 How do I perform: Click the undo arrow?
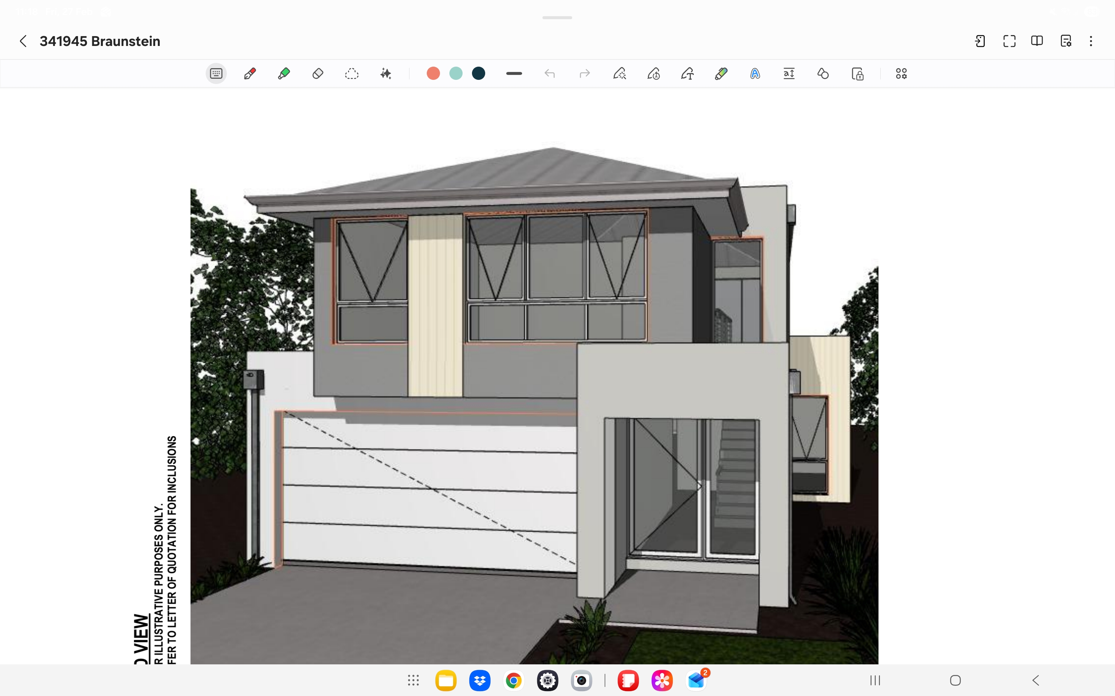pos(550,74)
